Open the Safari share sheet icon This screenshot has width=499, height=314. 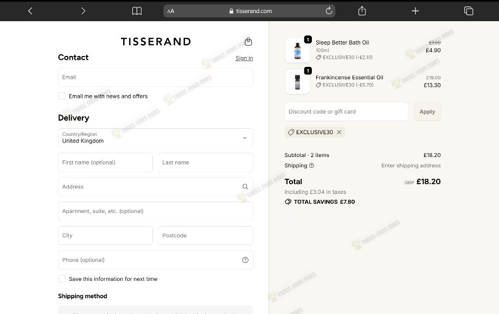[362, 11]
